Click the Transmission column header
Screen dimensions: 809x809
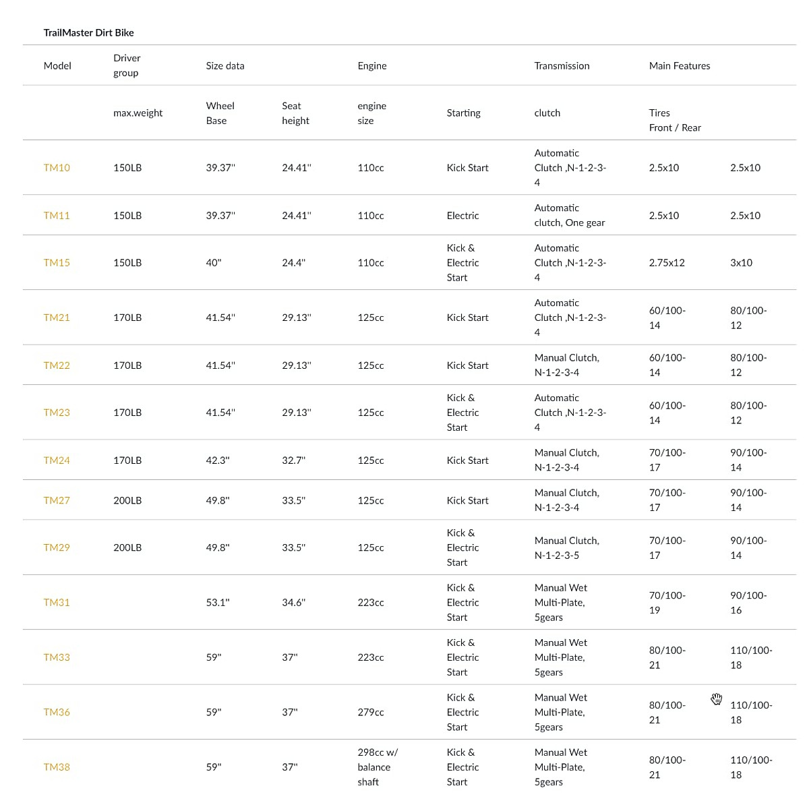(562, 66)
